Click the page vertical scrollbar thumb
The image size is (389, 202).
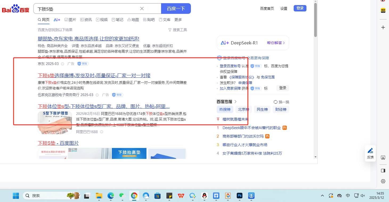click(316, 20)
